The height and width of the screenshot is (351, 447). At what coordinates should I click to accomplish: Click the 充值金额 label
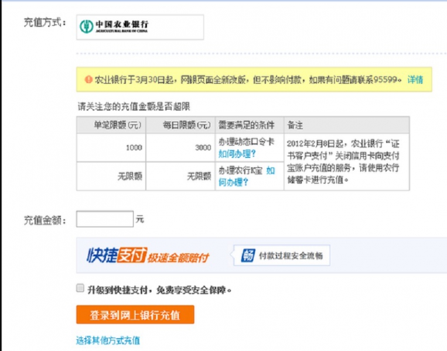tap(45, 220)
